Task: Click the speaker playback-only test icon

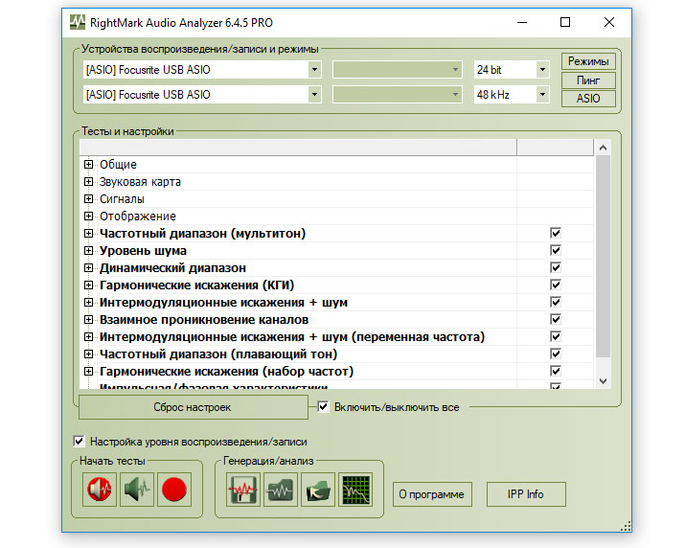Action: click(x=137, y=490)
